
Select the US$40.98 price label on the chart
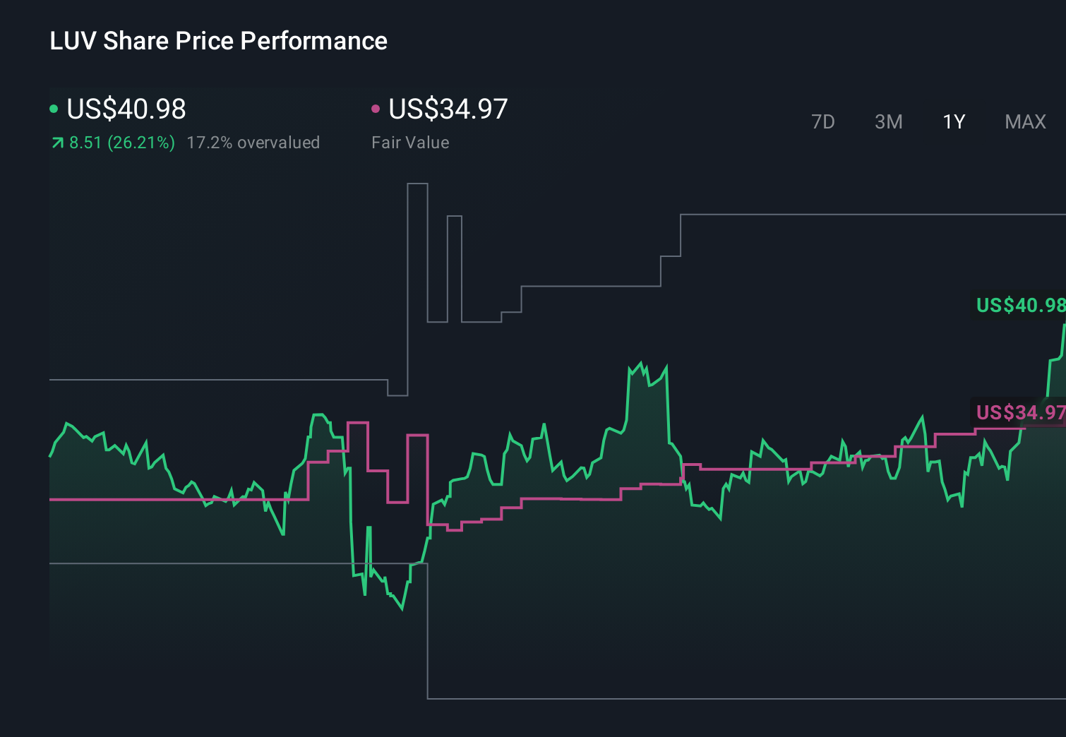[x=1019, y=305]
